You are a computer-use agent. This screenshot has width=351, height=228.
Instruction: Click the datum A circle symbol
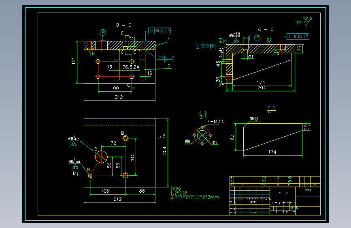[257, 37]
